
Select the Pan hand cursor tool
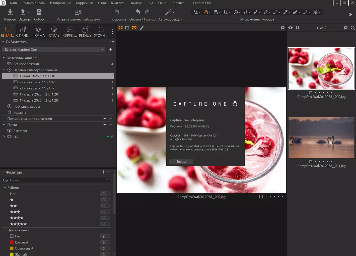tap(206, 12)
